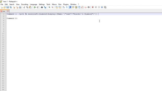This screenshot has height=91, width=162.
Task: Open Find with the binoculars icon
Action: (x=42, y=7)
